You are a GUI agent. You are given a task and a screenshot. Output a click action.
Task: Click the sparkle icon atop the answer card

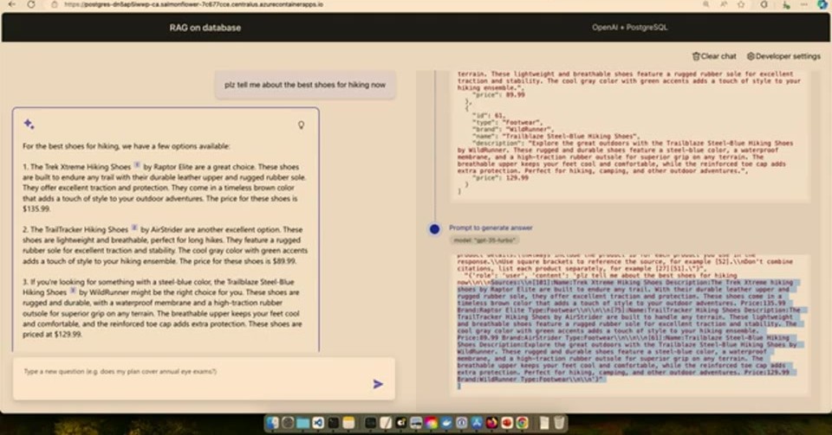tap(29, 125)
